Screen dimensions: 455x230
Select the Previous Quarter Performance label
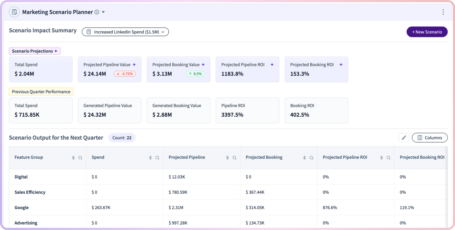[x=41, y=92]
